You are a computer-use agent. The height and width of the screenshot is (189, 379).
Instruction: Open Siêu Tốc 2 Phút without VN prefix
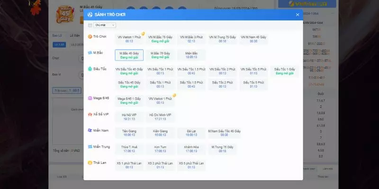click(222, 85)
